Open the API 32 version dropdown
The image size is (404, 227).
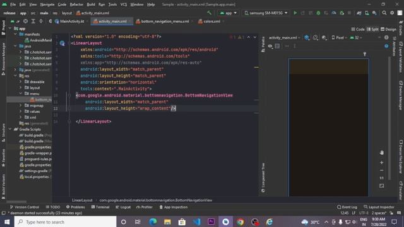[356, 38]
